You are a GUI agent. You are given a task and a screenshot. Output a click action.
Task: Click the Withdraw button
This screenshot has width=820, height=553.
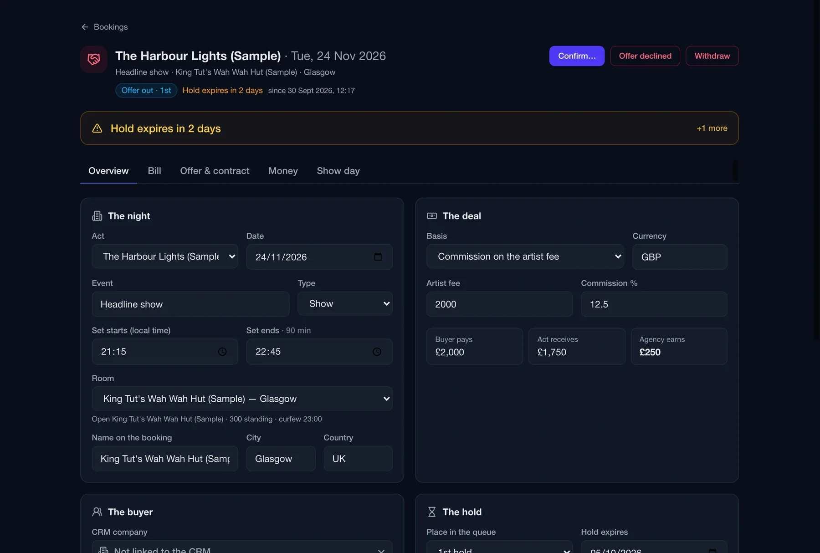point(712,56)
